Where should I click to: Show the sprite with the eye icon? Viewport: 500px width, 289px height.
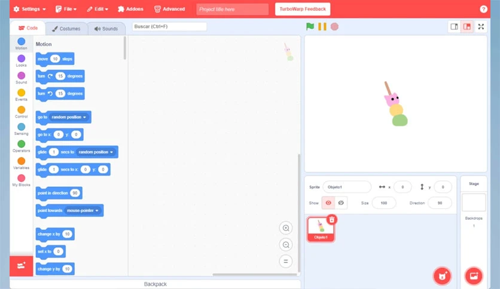(x=328, y=203)
